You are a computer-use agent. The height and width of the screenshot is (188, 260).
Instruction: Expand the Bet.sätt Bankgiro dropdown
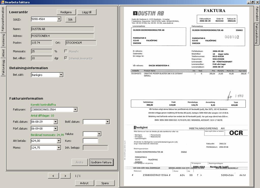coord(61,75)
